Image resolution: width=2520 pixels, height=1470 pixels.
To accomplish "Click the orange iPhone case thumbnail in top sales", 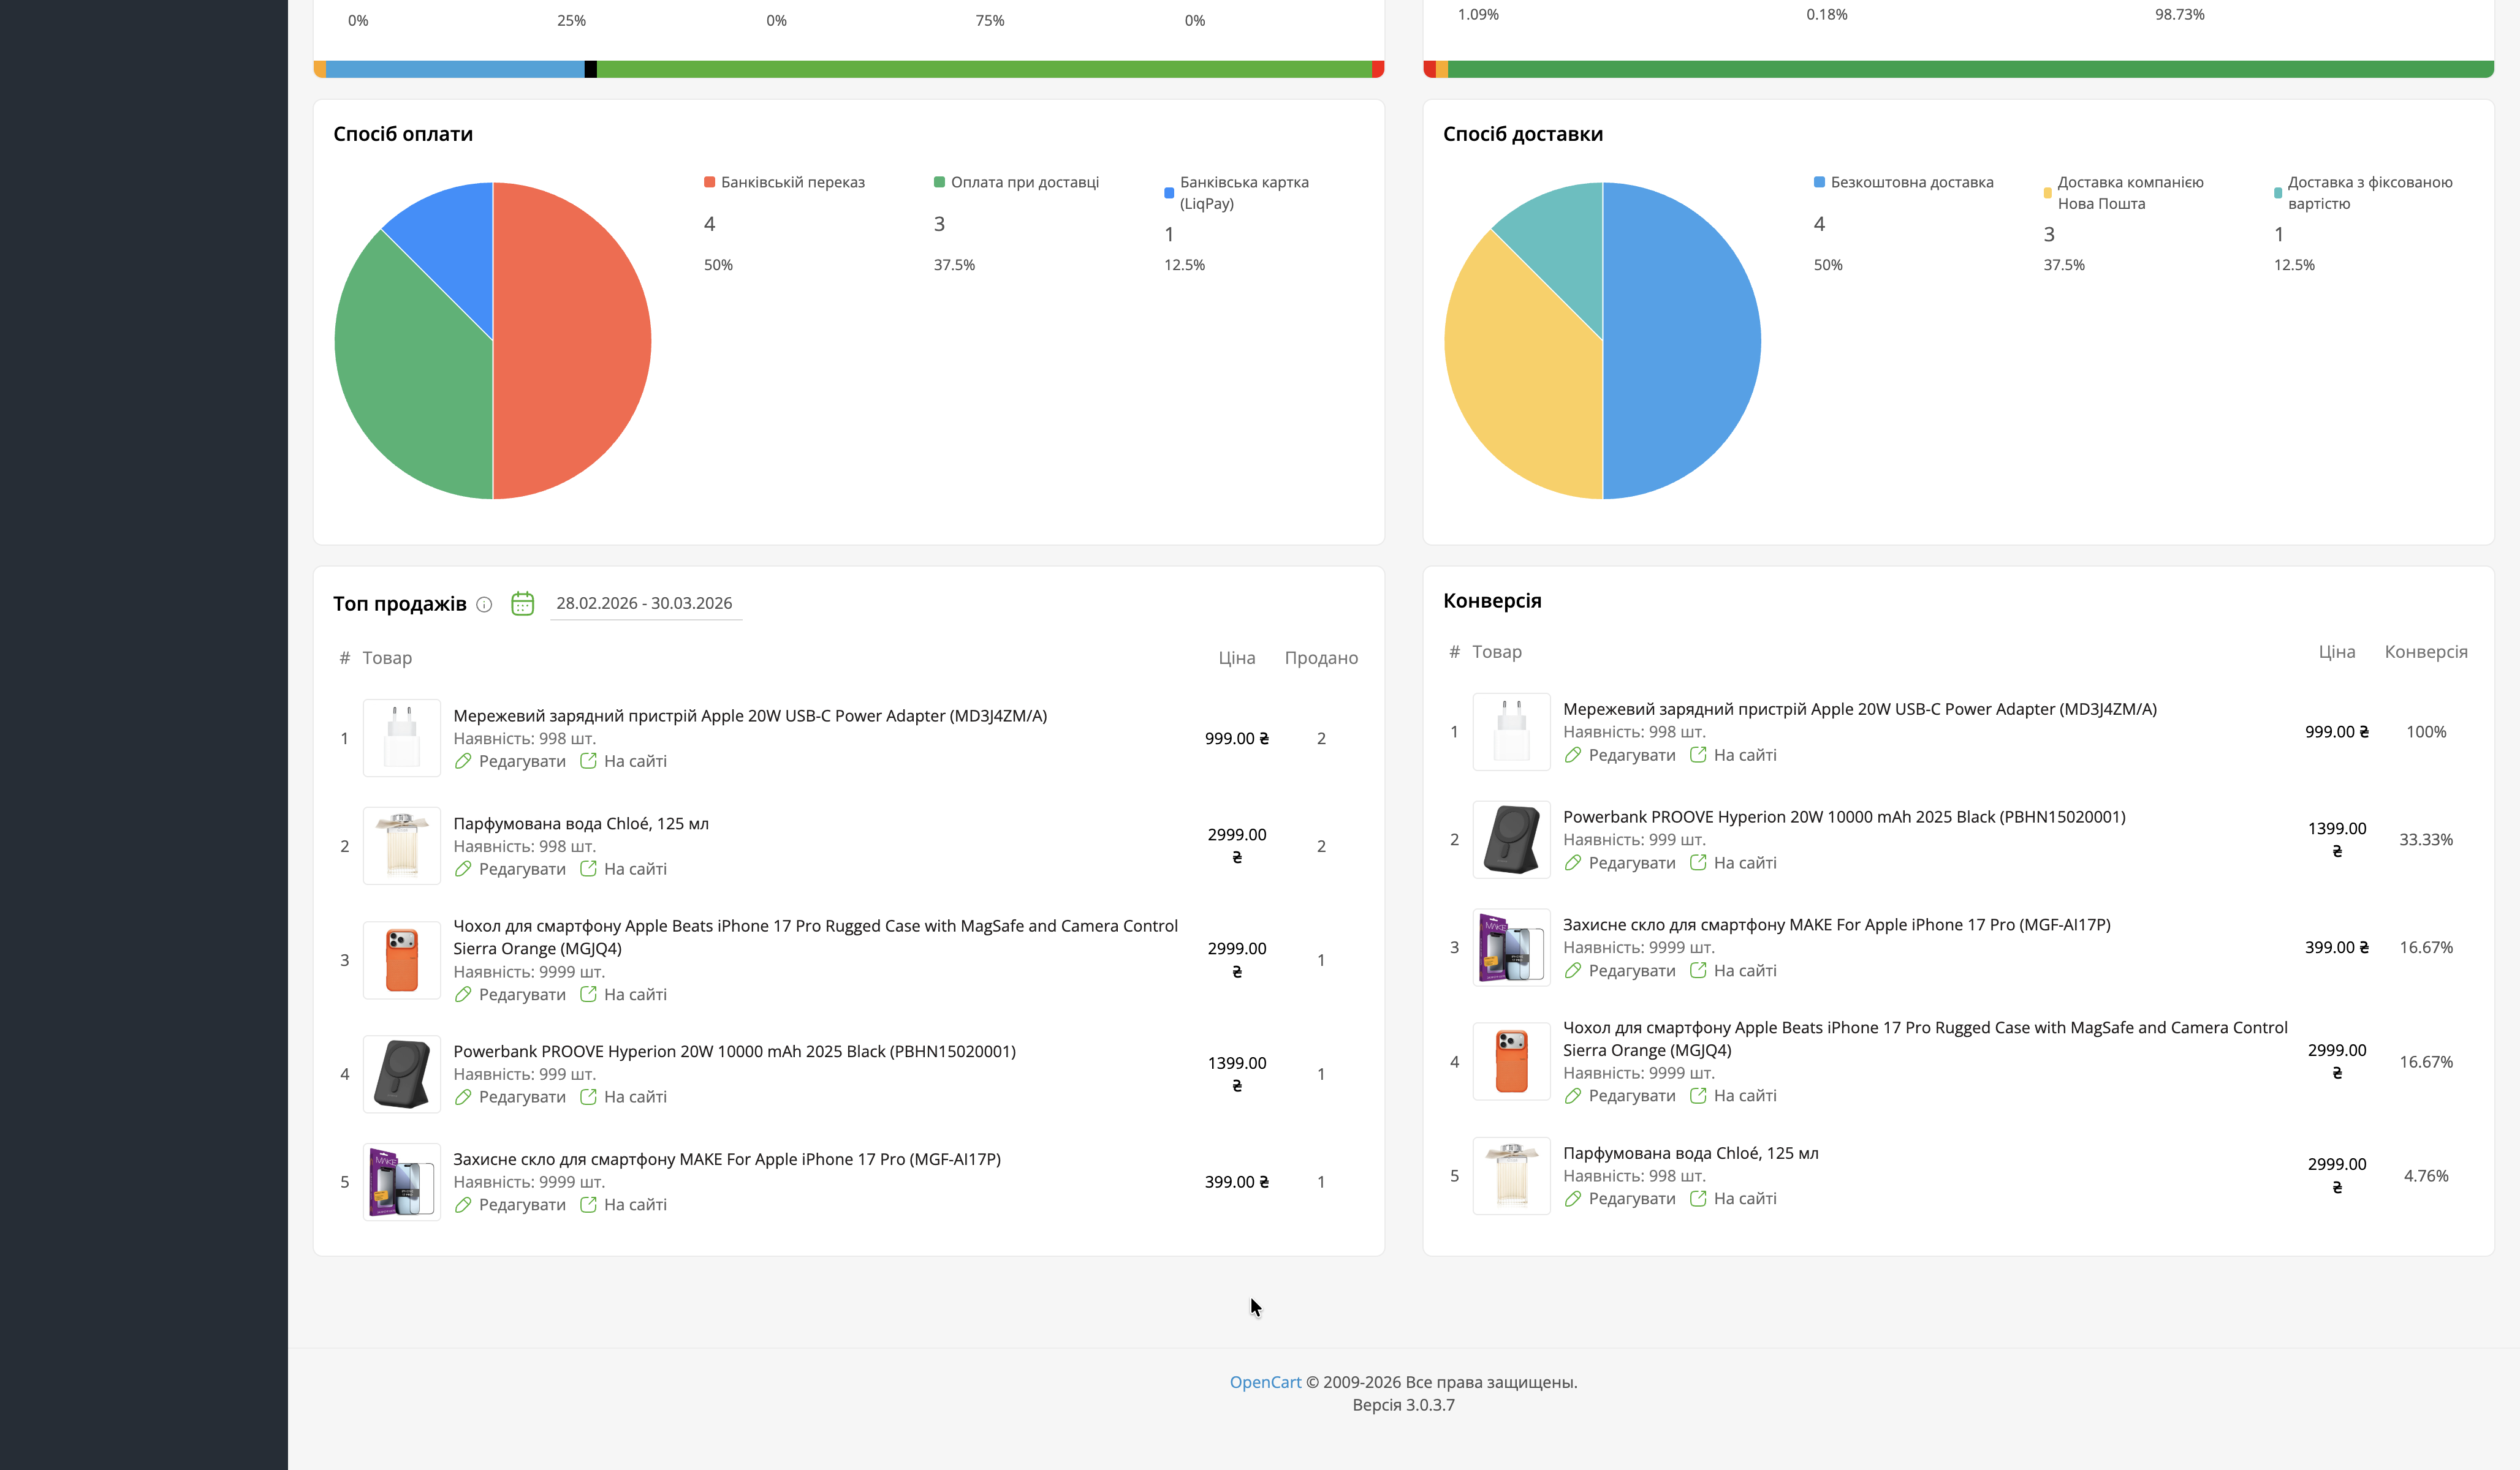I will tap(402, 960).
